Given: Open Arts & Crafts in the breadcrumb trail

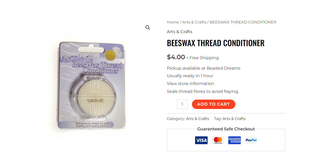Looking at the screenshot, I should coord(194,22).
